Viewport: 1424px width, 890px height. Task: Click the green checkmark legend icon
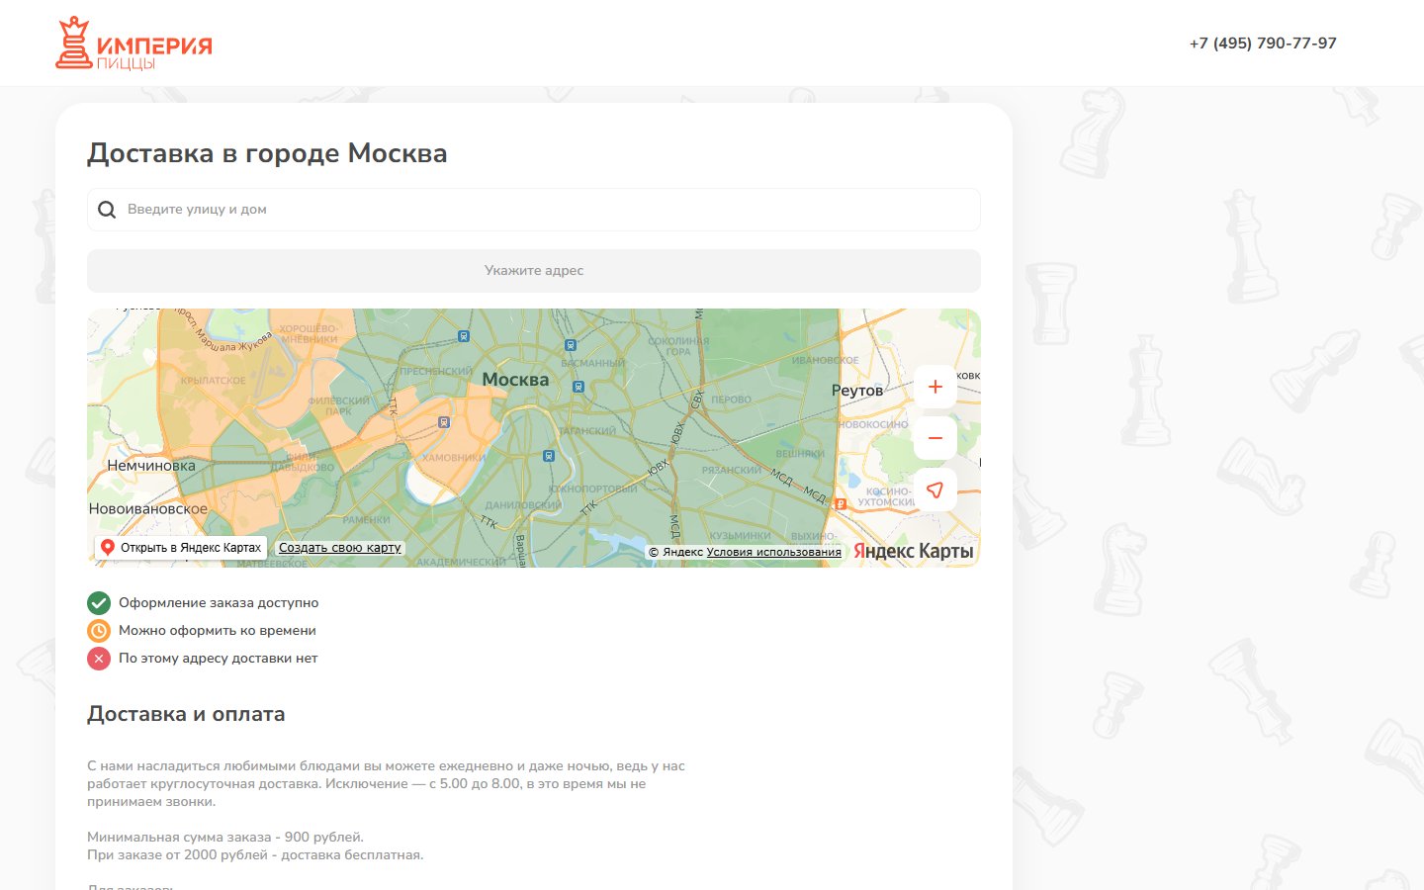tap(99, 603)
